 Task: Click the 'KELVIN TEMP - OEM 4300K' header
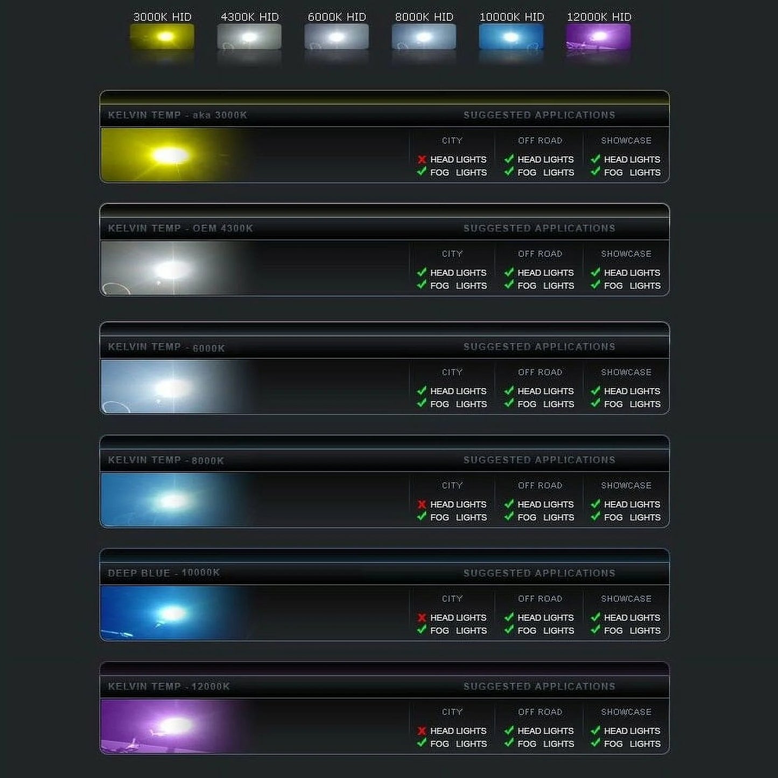coord(180,228)
